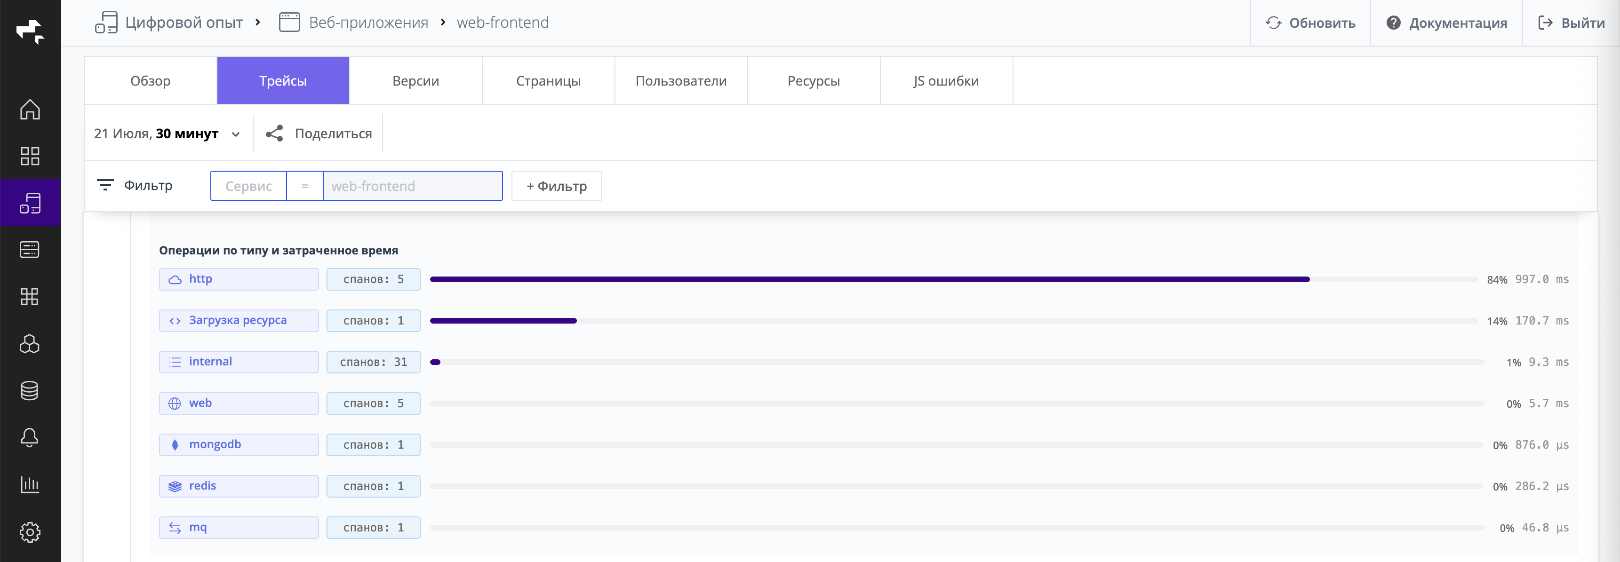Click the Цифровой опыт breadcrumb icon
Screen dimensions: 1620x562
click(106, 22)
